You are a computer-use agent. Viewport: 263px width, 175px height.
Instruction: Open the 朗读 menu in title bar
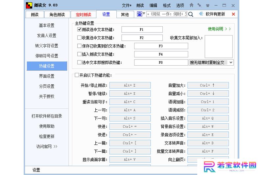coord(140,6)
